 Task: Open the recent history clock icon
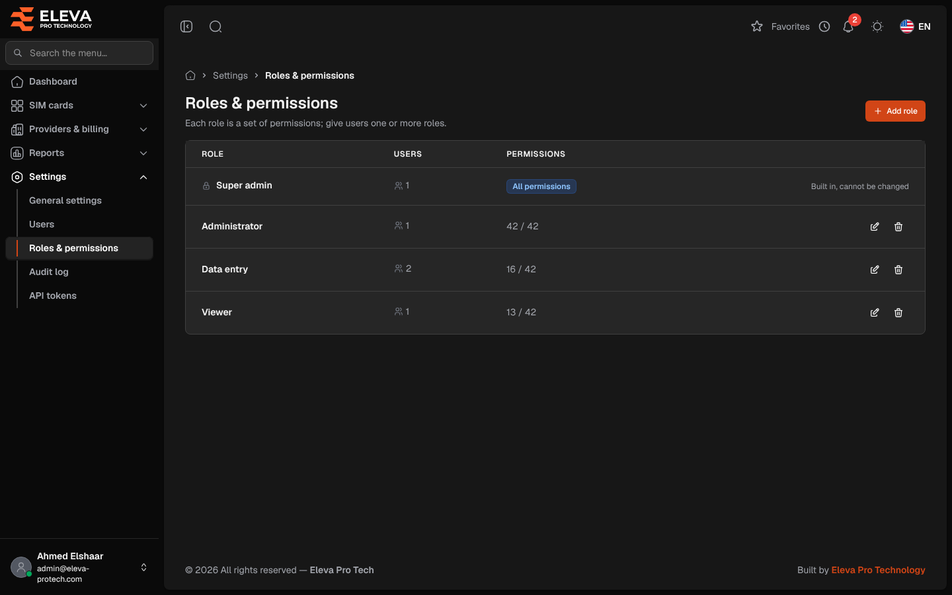(824, 26)
